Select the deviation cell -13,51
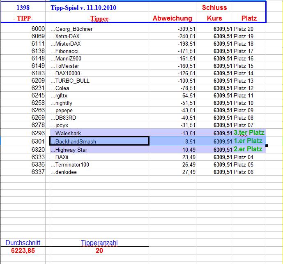Viewport: 283px width, 264px height. 173,133
